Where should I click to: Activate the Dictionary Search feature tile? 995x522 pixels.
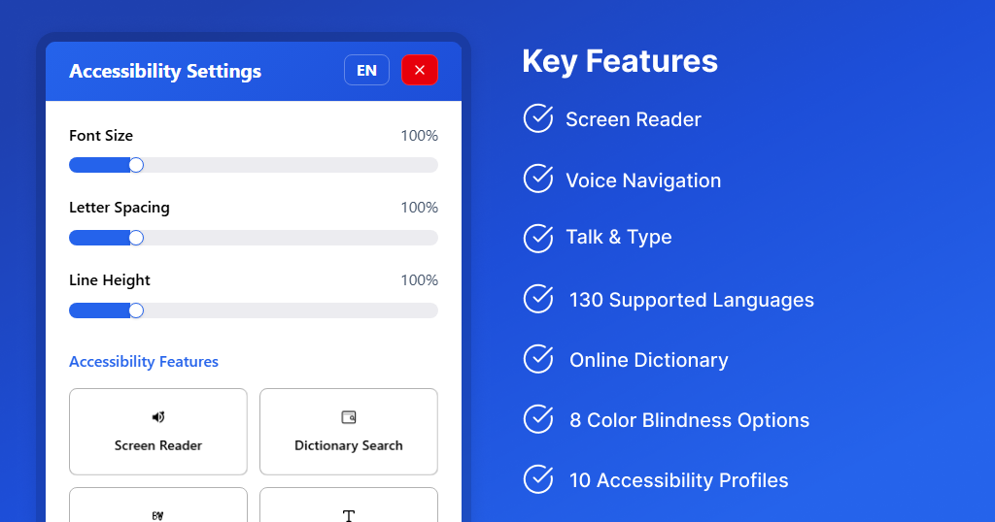pos(349,432)
